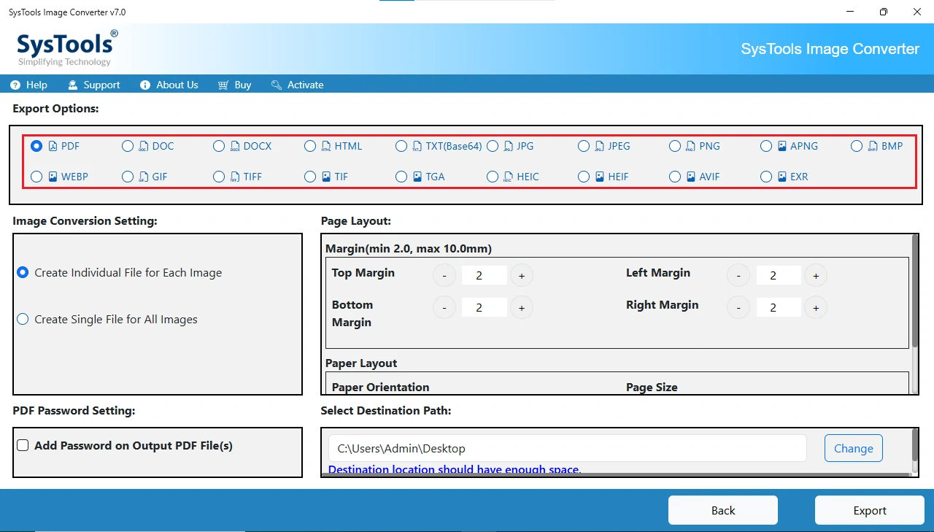The image size is (934, 532).
Task: Click the DOCX file format icon
Action: [235, 146]
